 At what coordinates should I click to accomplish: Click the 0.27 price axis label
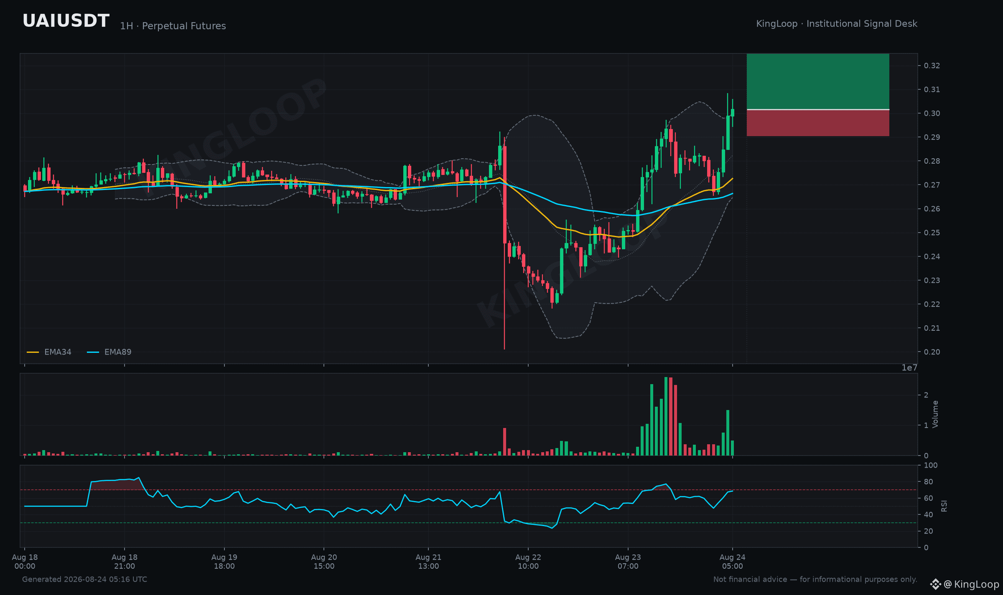(x=932, y=185)
